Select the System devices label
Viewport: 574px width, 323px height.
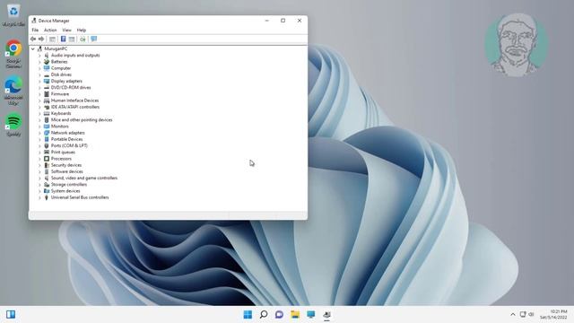[x=65, y=191]
